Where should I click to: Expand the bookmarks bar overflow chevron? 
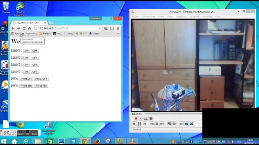[x=118, y=33]
